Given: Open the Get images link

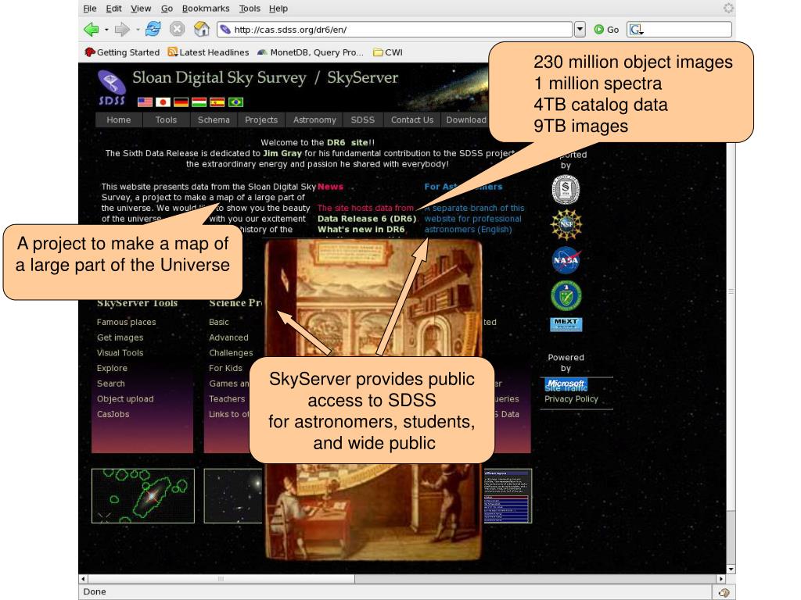Looking at the screenshot, I should [120, 337].
